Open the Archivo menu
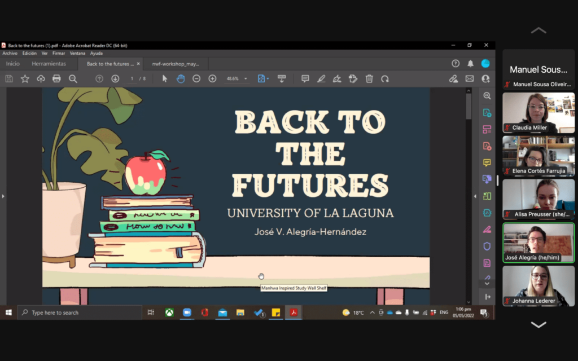 click(10, 54)
